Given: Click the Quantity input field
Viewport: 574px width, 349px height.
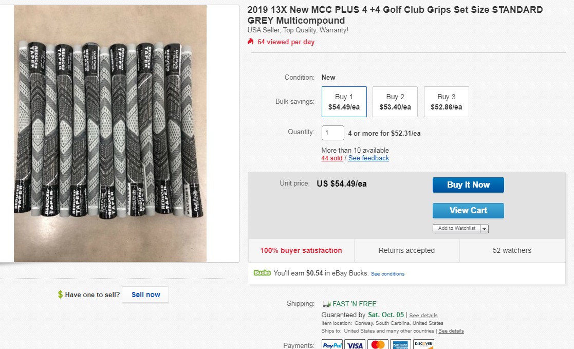Looking at the screenshot, I should pyautogui.click(x=332, y=133).
